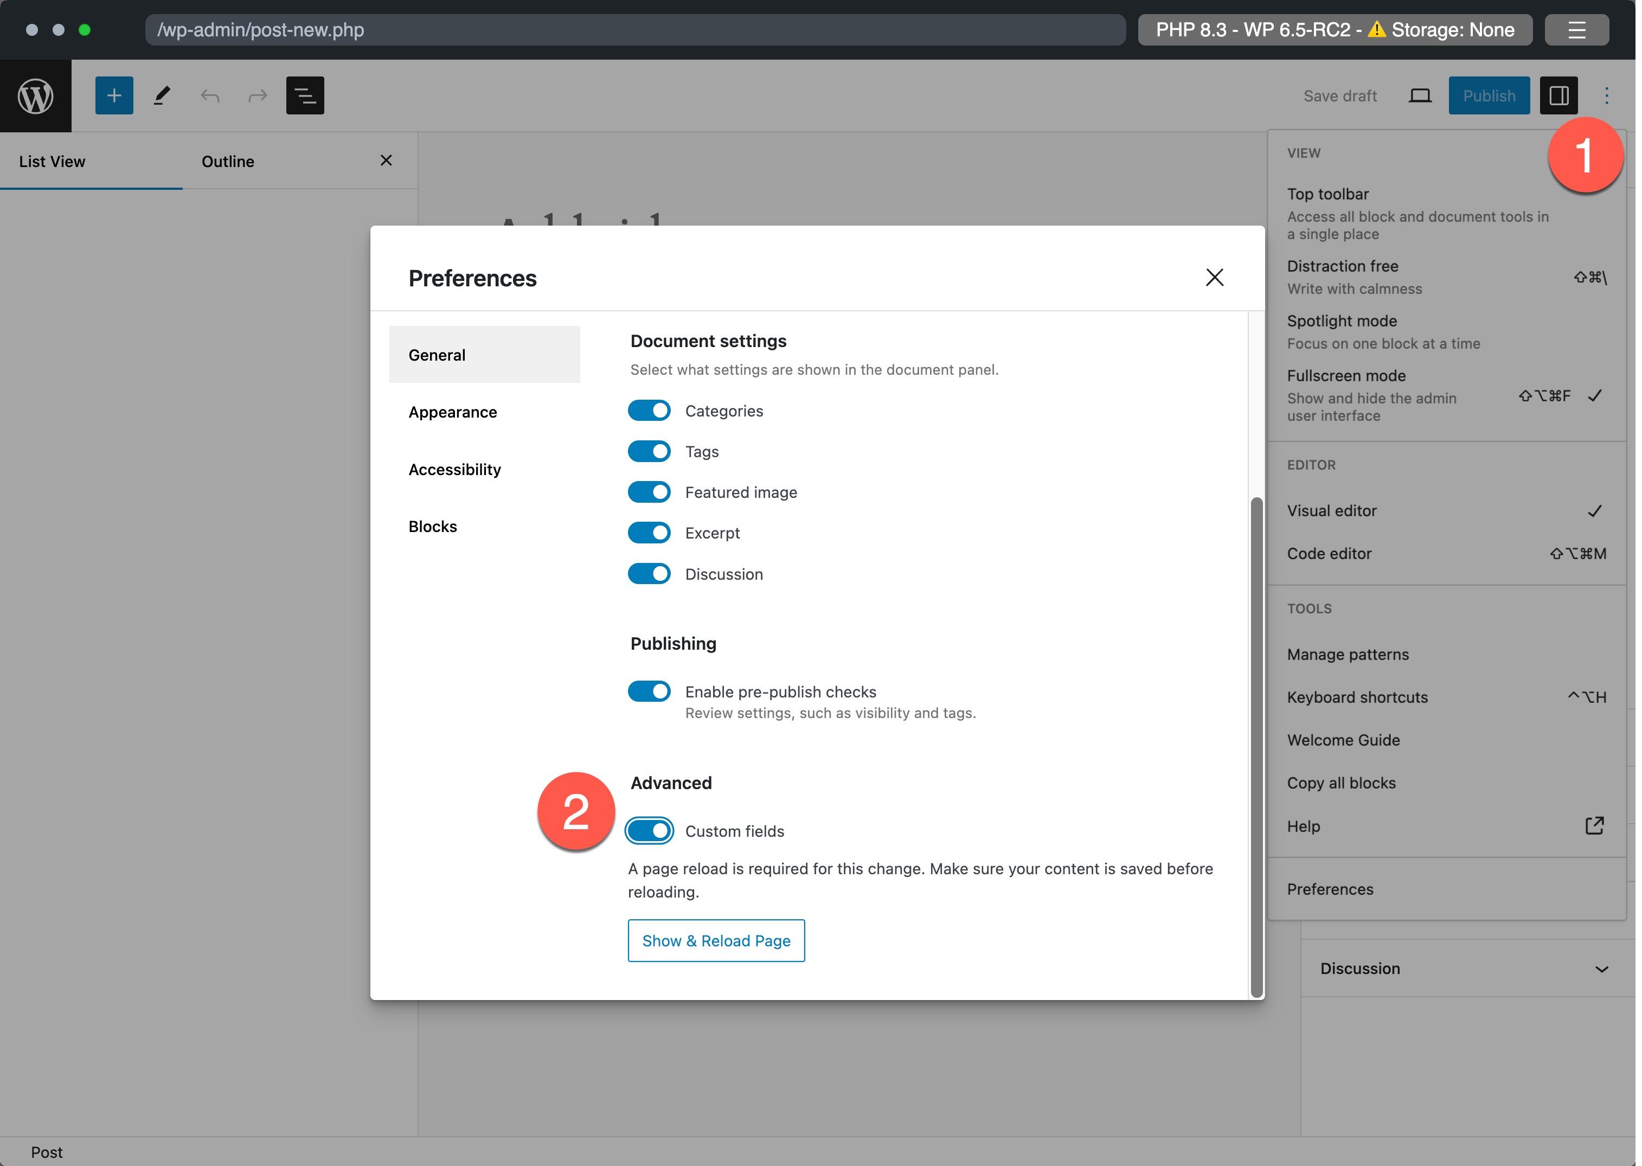Toggle the Custom fields advanced switch
The height and width of the screenshot is (1166, 1642).
tap(650, 830)
